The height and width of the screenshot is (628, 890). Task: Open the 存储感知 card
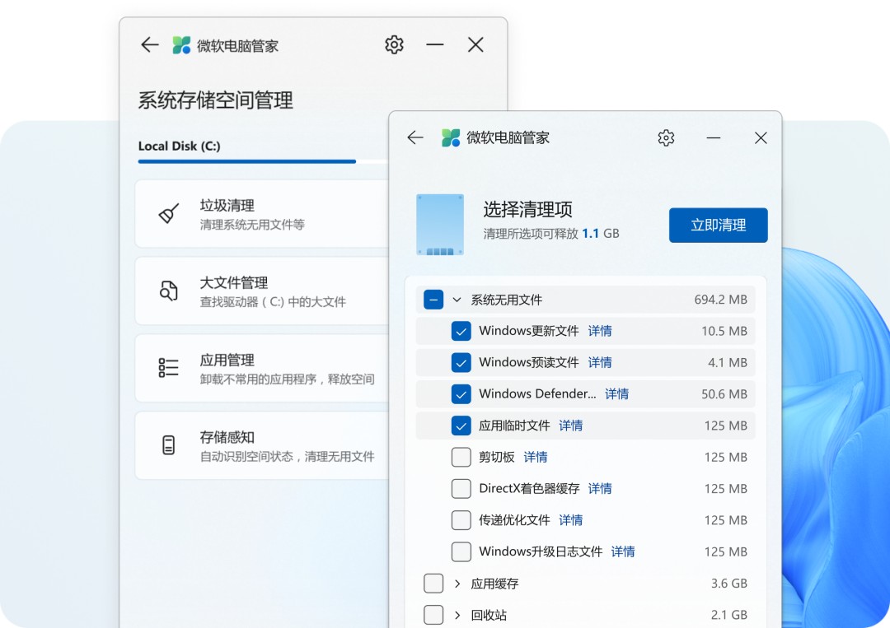click(262, 445)
